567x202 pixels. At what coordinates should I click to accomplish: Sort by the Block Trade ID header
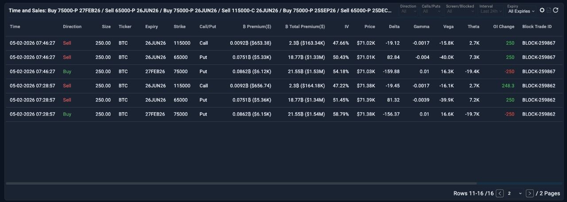pyautogui.click(x=537, y=27)
